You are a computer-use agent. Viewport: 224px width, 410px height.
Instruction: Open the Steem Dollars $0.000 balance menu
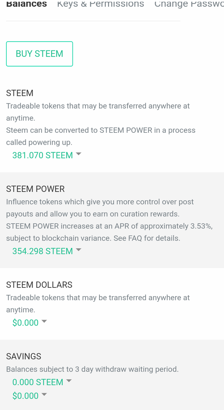26,322
